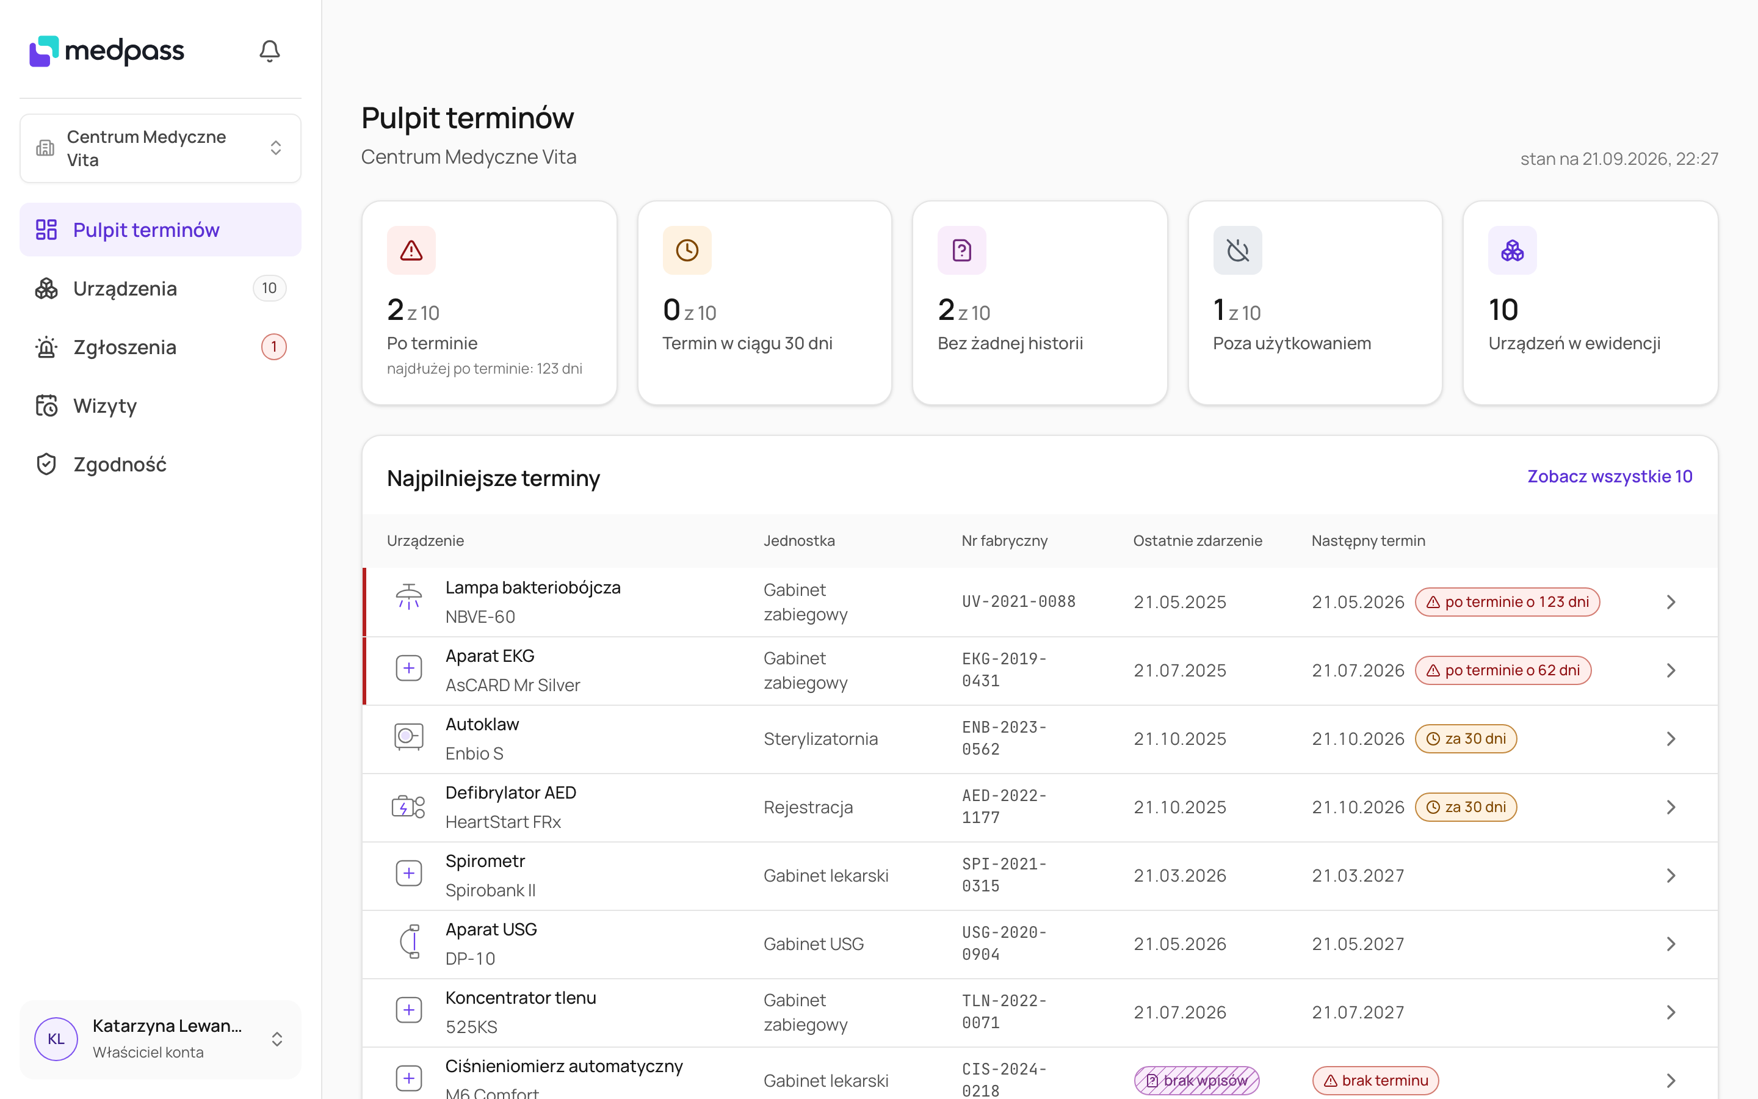Open the Spirometr row chevron

[x=1671, y=875]
